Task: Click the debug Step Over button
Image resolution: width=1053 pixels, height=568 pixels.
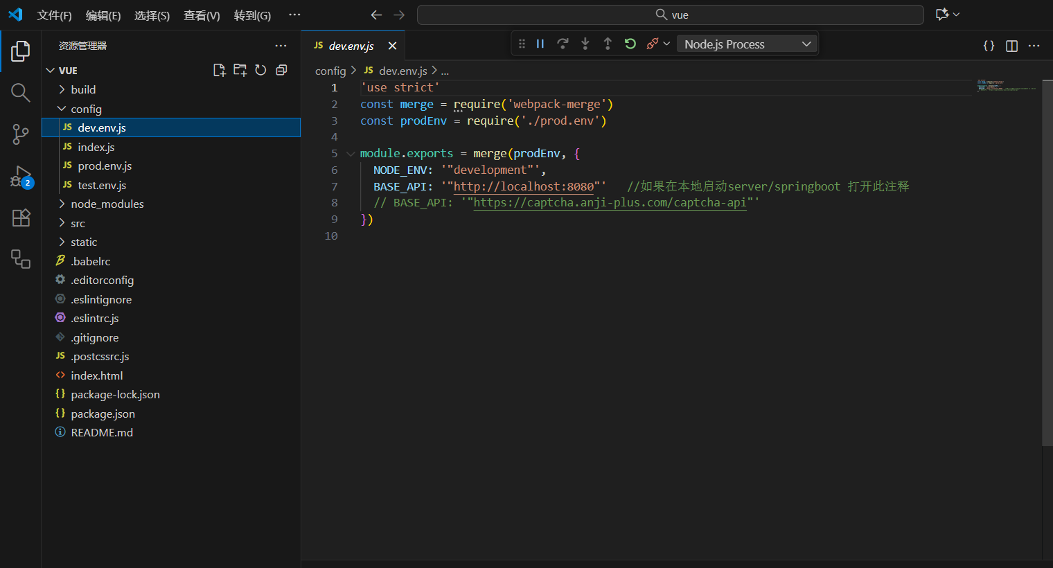Action: [x=563, y=44]
